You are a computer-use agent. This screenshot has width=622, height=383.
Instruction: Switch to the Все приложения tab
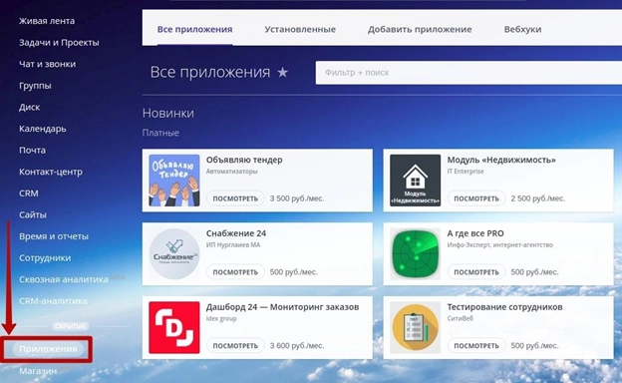click(x=194, y=29)
